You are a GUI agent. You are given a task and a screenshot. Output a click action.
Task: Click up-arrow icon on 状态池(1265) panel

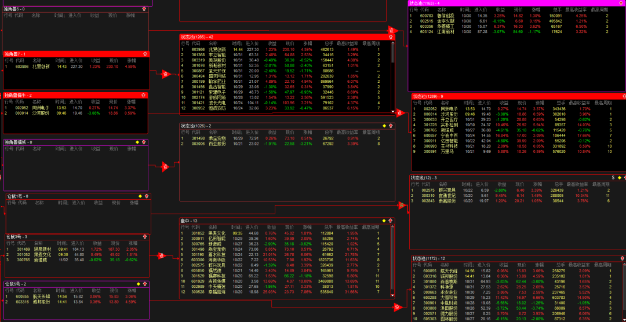pyautogui.click(x=391, y=37)
